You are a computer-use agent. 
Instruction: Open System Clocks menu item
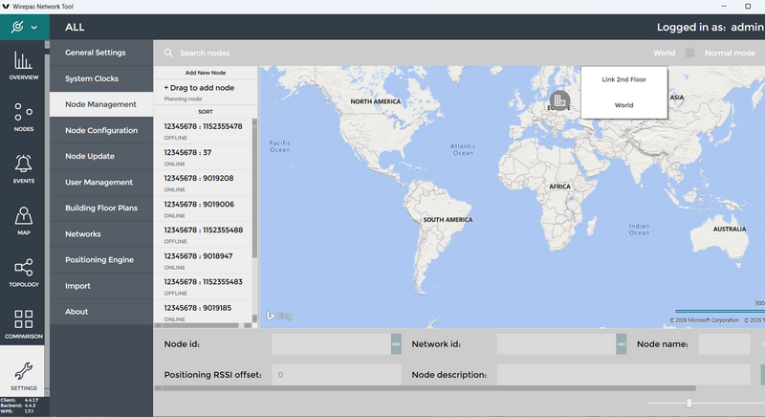101,78
